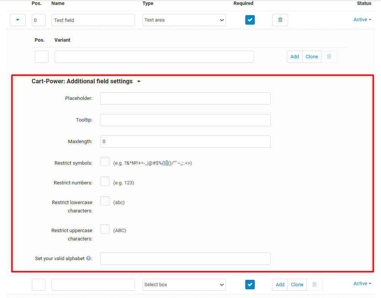Screen dimensions: 381x298
Task: Click the Name column header
Action: (x=58, y=3)
